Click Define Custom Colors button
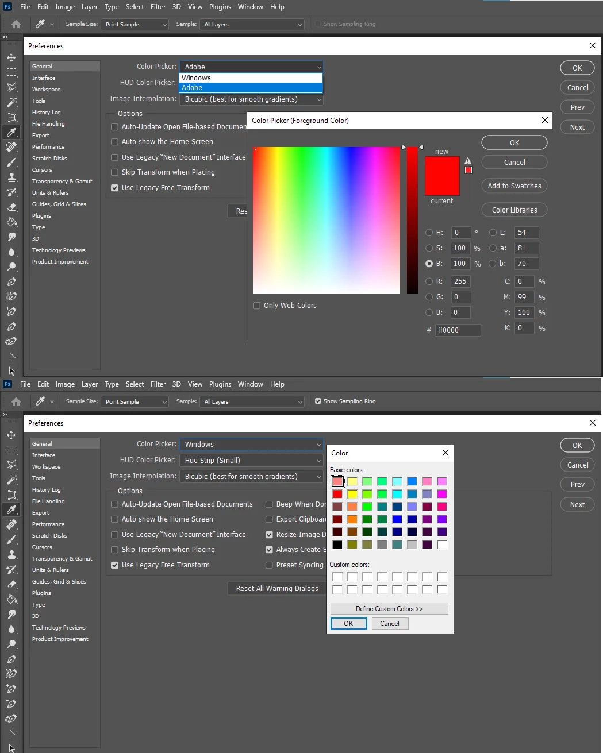This screenshot has height=753, width=603. [x=389, y=609]
